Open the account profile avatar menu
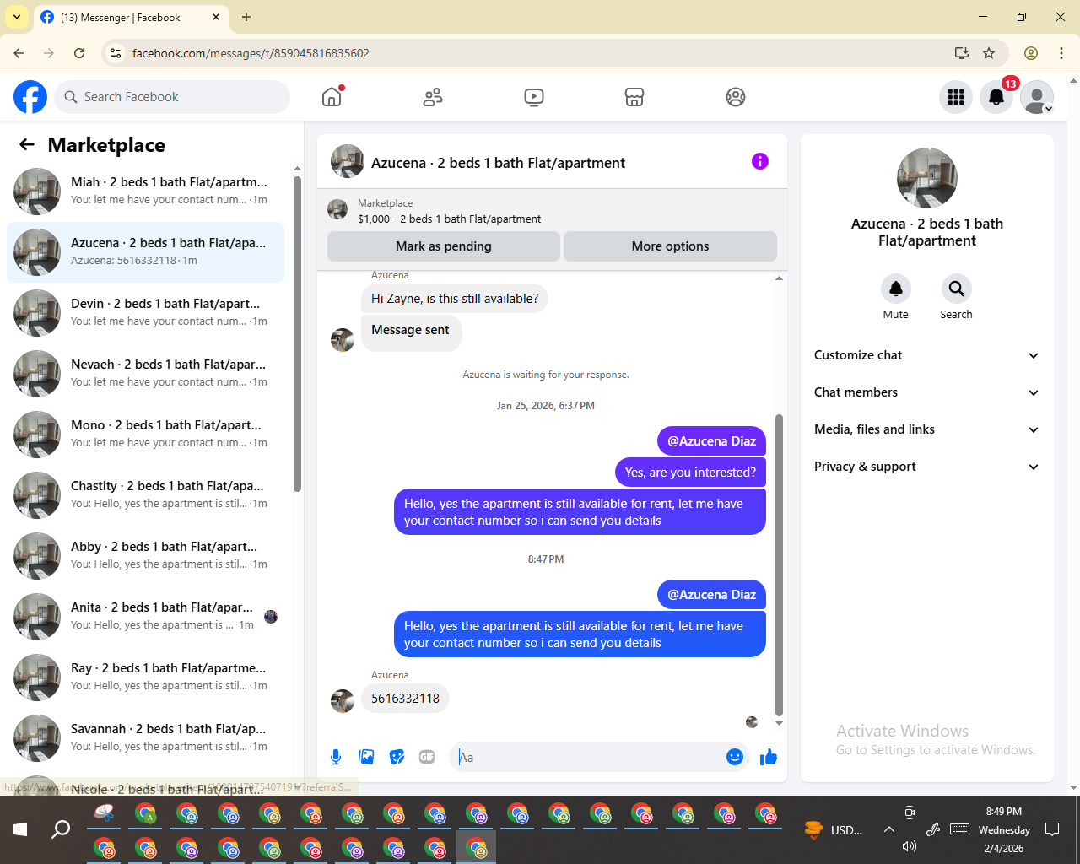The width and height of the screenshot is (1080, 864). coord(1037,97)
